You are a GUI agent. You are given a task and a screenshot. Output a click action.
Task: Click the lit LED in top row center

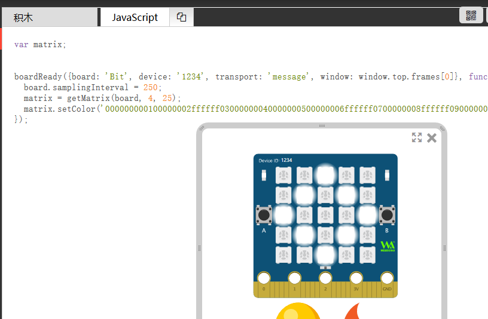pos(325,176)
